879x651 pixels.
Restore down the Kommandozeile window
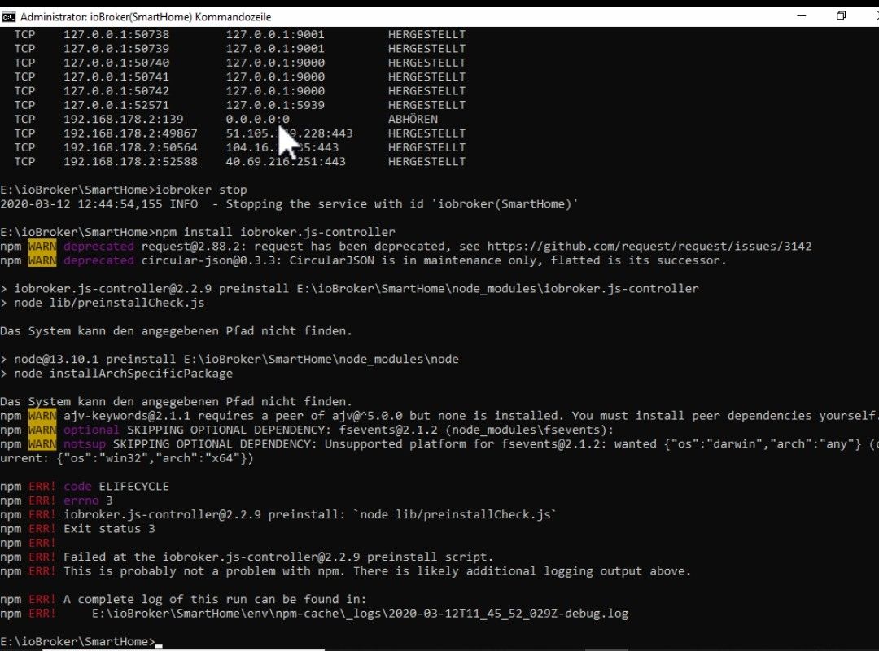840,16
